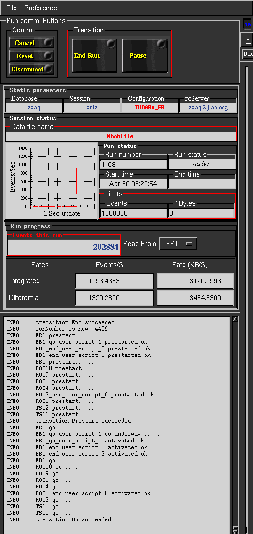Click the Events/Sec rate graph

pyautogui.click(x=51, y=181)
